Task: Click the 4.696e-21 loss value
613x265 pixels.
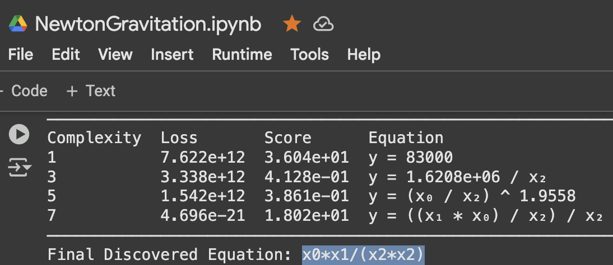Action: (x=203, y=216)
